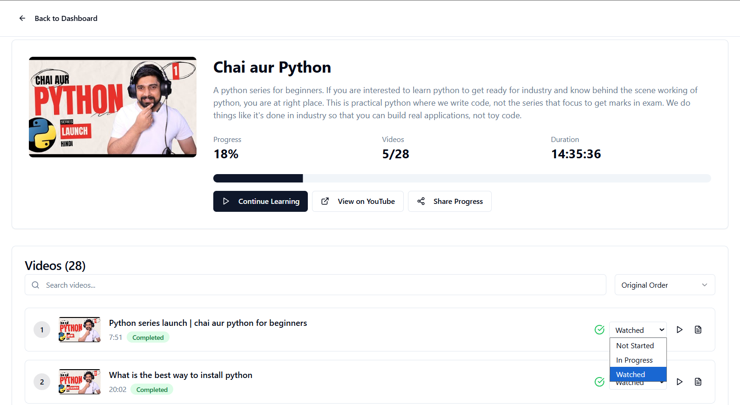Click the 5/28 videos count
Screen dimensions: 740x405
point(396,154)
